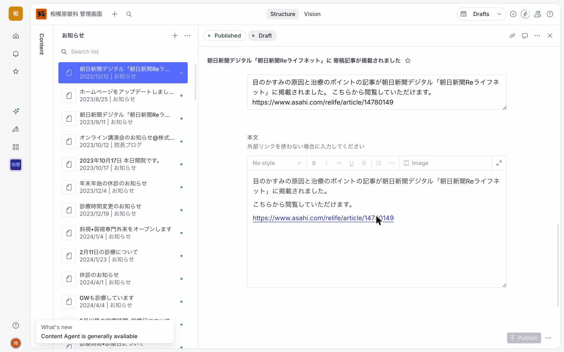The image size is (564, 352).
Task: Toggle strikethrough formatting in 本文 editor
Action: tap(364, 163)
